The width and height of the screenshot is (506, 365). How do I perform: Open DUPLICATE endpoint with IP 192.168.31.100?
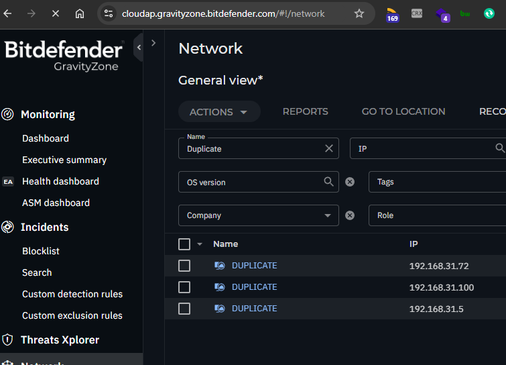click(x=254, y=286)
